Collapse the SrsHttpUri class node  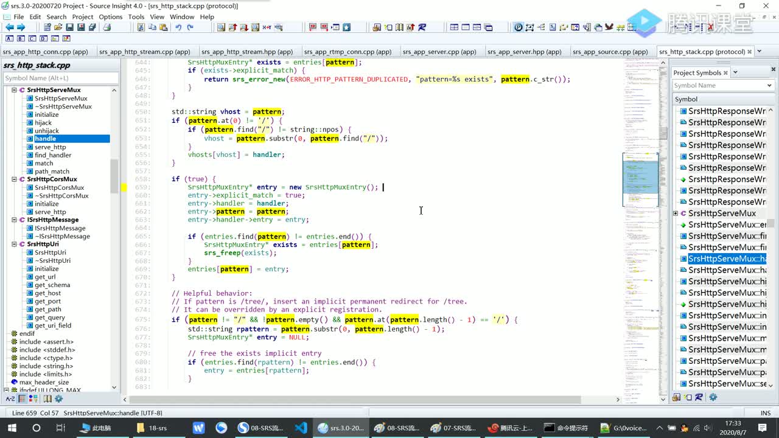click(x=14, y=244)
